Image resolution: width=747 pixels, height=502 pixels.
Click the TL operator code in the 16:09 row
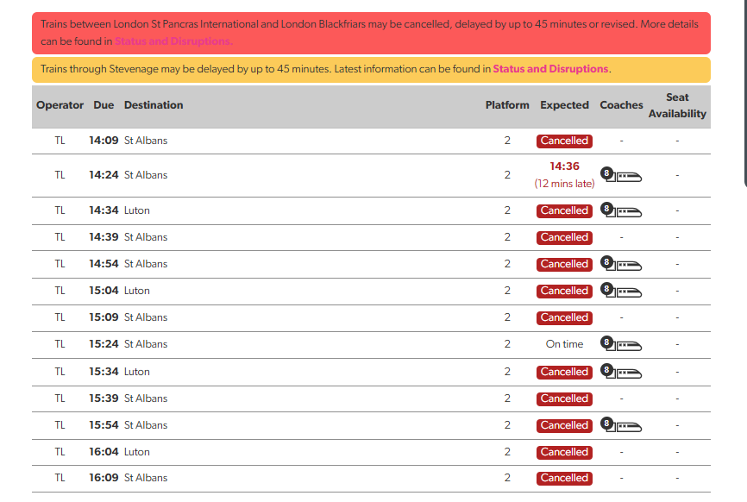60,478
